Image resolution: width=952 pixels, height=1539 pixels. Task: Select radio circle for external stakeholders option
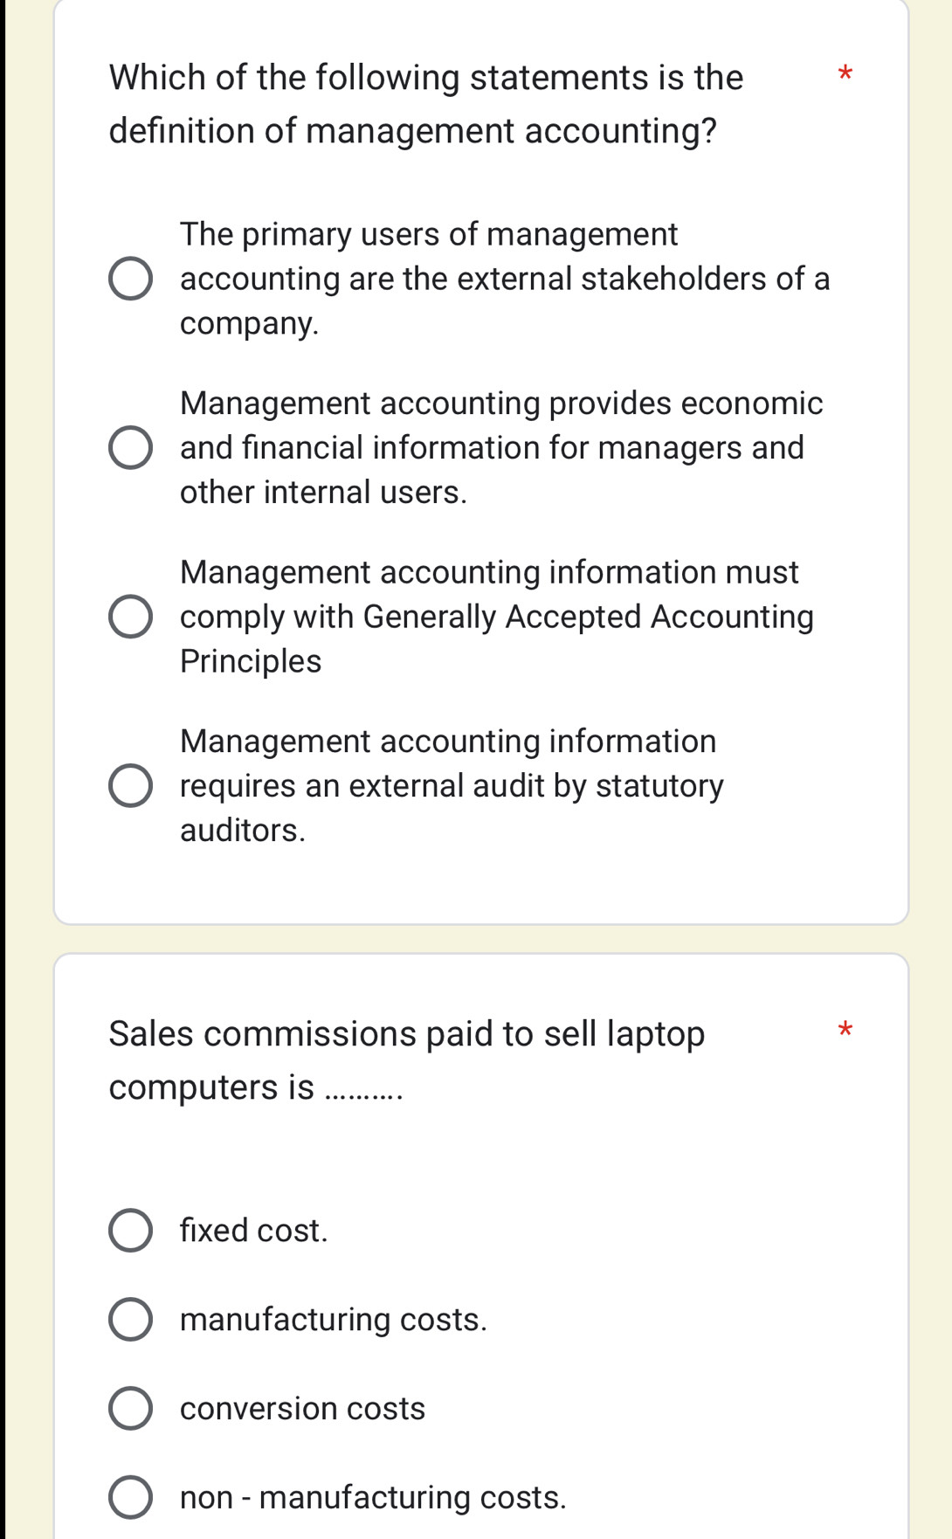(130, 280)
